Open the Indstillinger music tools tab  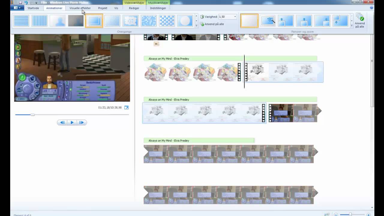tap(158, 8)
